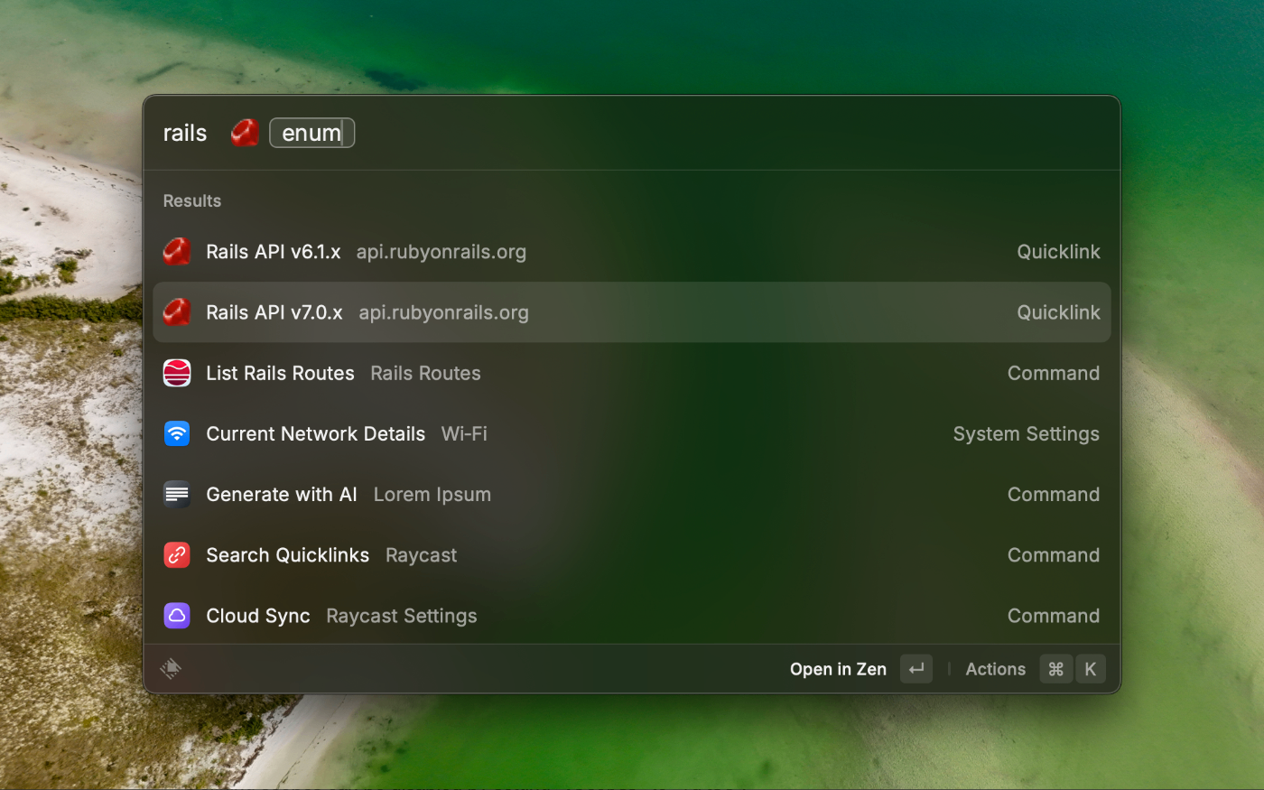Click the Raycast subtitle of Search Quicklinks
1264x790 pixels.
(422, 555)
